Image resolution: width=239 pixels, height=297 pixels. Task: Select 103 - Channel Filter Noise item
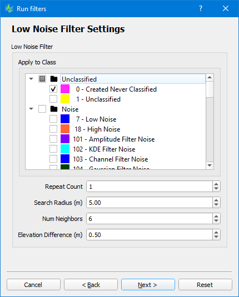click(x=111, y=159)
